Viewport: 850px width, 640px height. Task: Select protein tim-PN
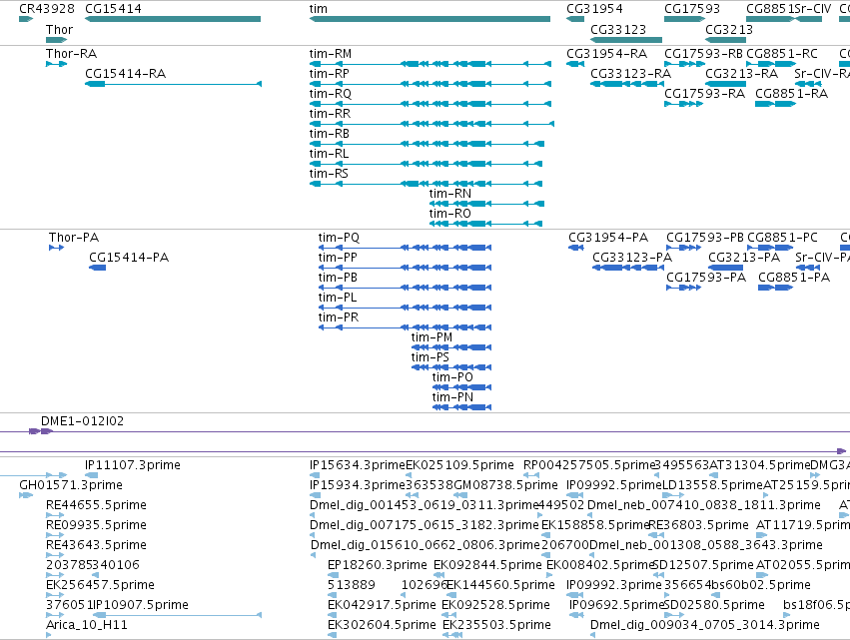pyautogui.click(x=461, y=407)
